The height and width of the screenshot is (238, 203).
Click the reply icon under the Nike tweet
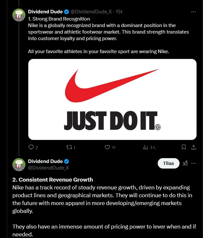(x=31, y=147)
